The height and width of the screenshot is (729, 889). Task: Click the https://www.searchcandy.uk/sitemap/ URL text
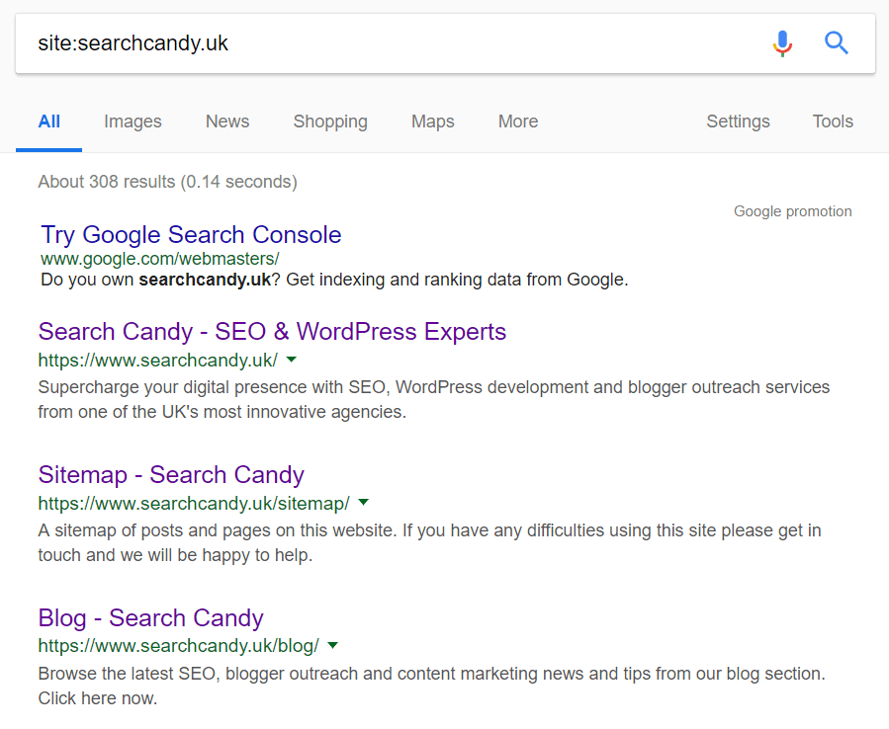(194, 503)
